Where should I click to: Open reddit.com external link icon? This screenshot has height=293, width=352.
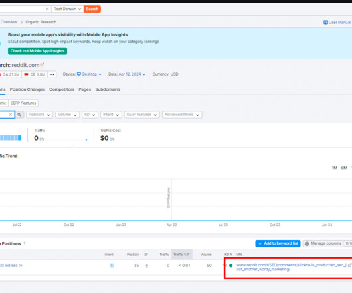(x=43, y=65)
